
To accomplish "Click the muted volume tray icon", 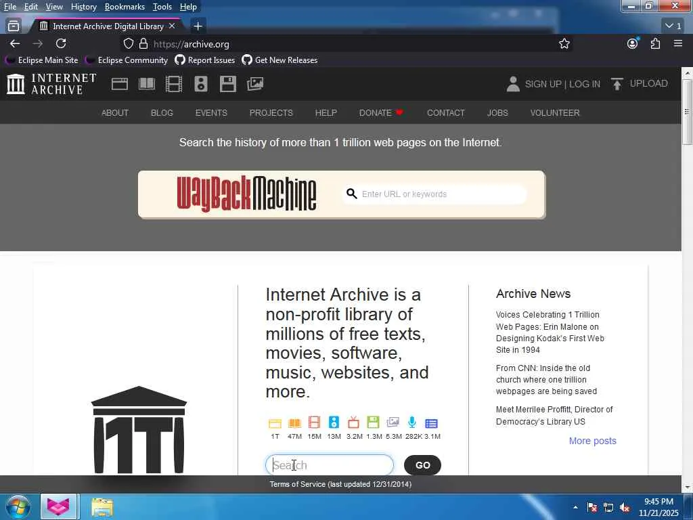I will [625, 508].
